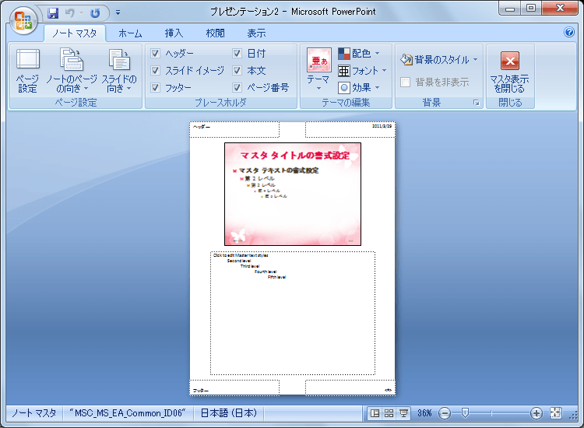Click the 効果 theme effects icon
This screenshot has height=428, width=584.
pyautogui.click(x=343, y=88)
